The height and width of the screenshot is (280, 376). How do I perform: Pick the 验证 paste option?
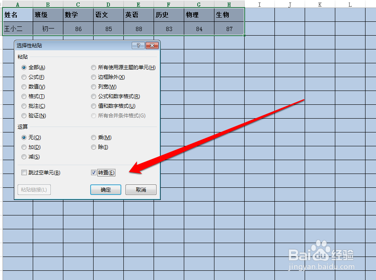click(24, 115)
